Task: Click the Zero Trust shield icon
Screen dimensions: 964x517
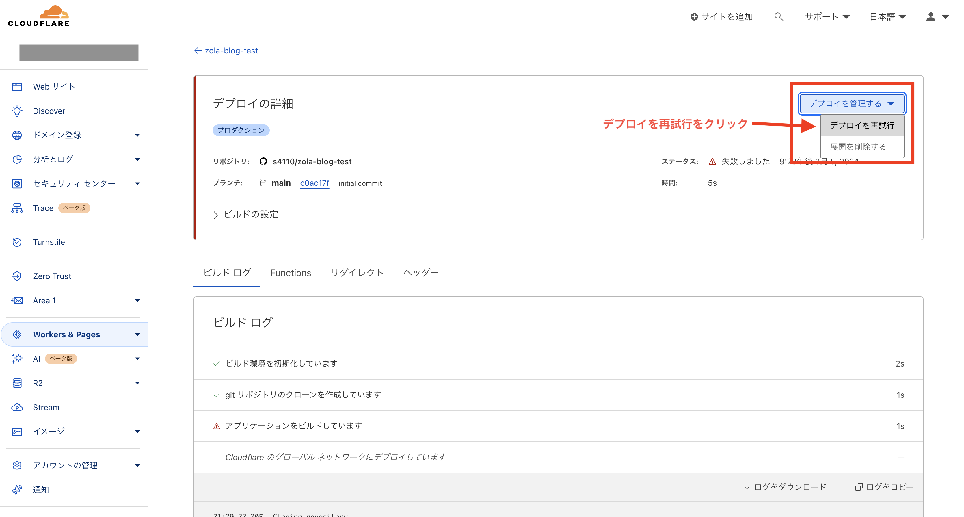Action: [x=17, y=276]
